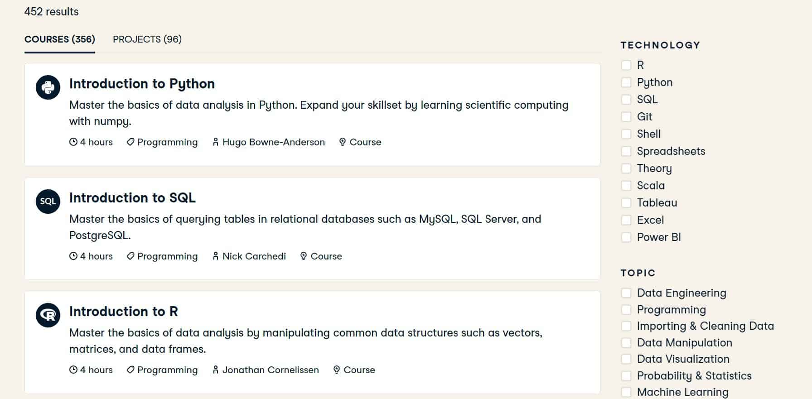The width and height of the screenshot is (812, 399).
Task: Select the Courses (356) tab
Action: pyautogui.click(x=60, y=39)
